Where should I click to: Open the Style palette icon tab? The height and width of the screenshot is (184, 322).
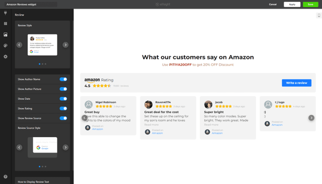click(x=5, y=45)
